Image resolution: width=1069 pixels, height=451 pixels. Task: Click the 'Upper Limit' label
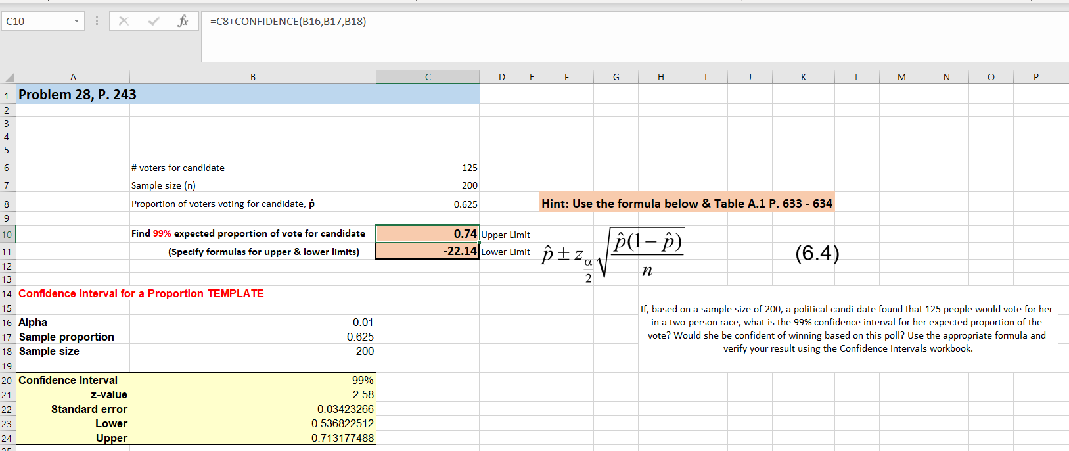coord(506,235)
